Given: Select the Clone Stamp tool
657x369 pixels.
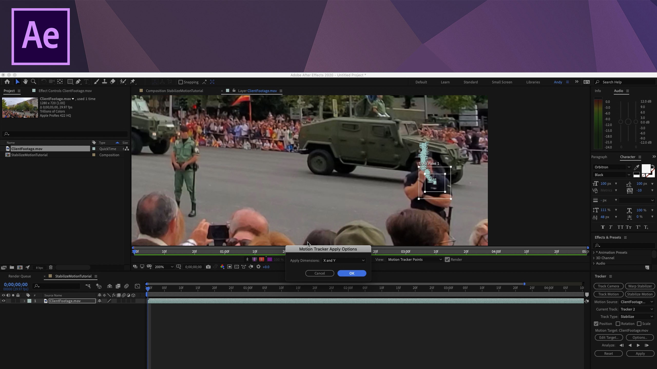Looking at the screenshot, I should [104, 82].
